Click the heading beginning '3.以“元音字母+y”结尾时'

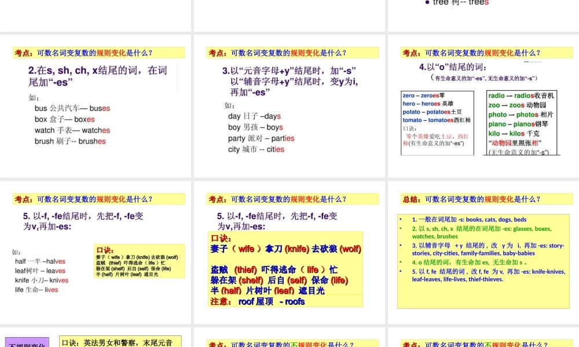click(x=290, y=81)
